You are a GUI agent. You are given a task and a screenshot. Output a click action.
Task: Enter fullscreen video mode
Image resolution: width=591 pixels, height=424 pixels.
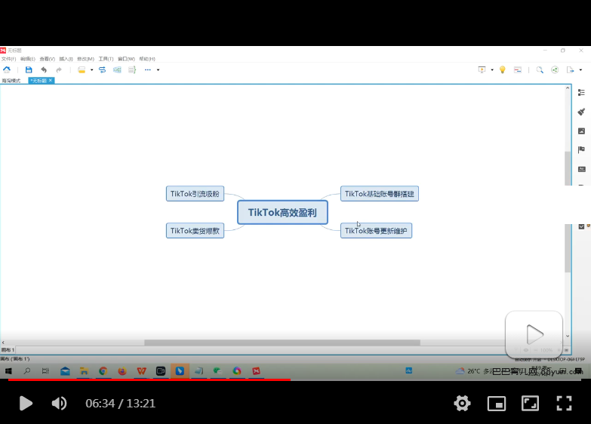pyautogui.click(x=565, y=404)
